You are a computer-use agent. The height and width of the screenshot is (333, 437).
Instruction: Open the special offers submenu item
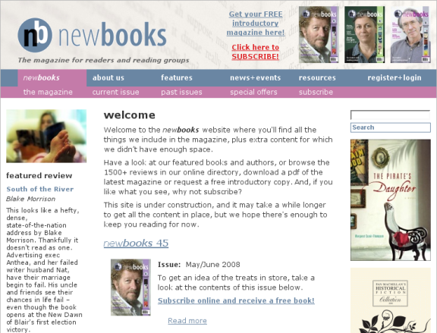pos(253,92)
